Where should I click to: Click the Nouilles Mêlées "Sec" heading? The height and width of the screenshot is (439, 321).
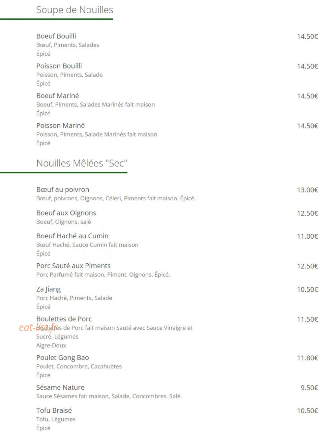(82, 163)
